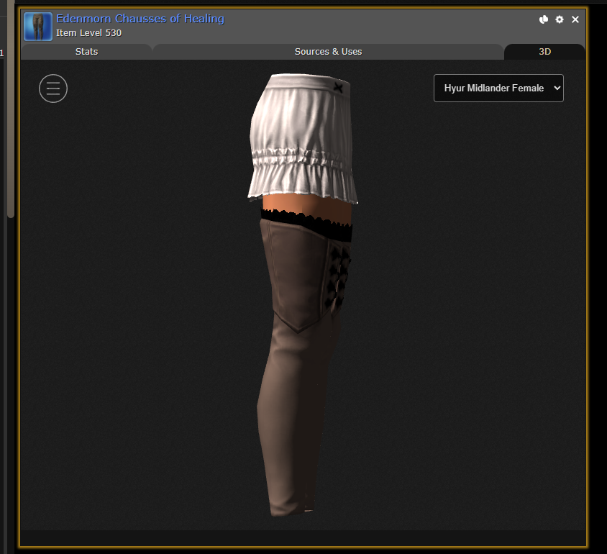Close the Edenmorn Chausses item panel
Viewport: 607px width, 554px height.
(x=575, y=19)
